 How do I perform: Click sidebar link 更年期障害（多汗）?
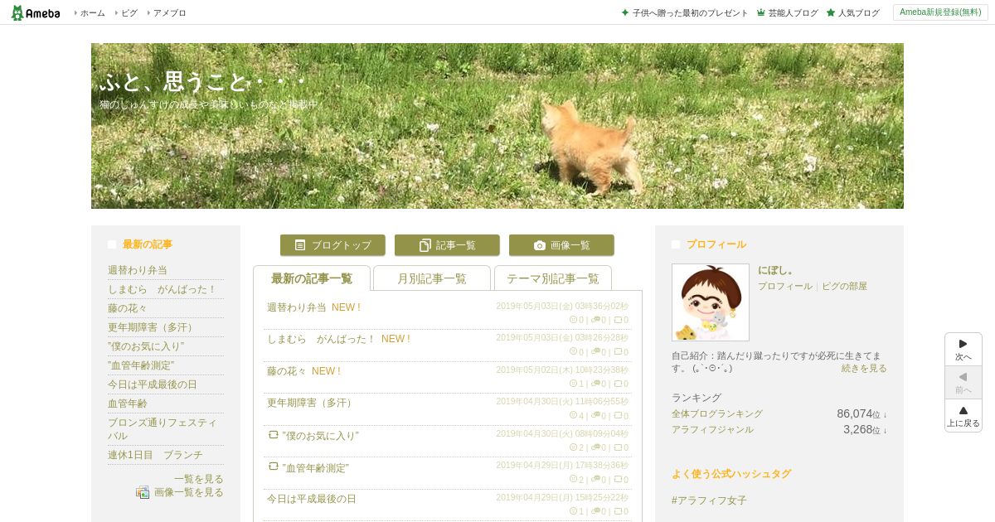coord(153,327)
